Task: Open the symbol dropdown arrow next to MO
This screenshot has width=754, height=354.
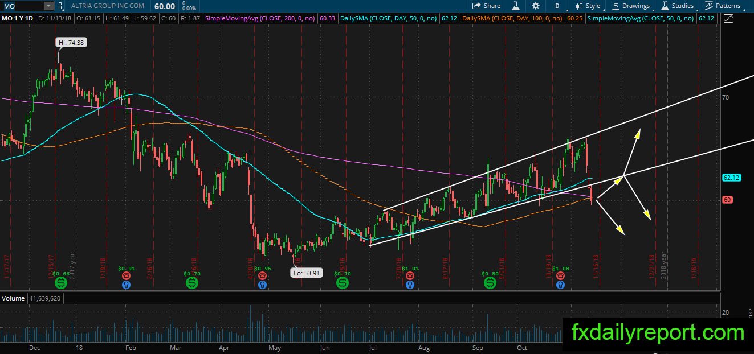Action: pyautogui.click(x=48, y=6)
